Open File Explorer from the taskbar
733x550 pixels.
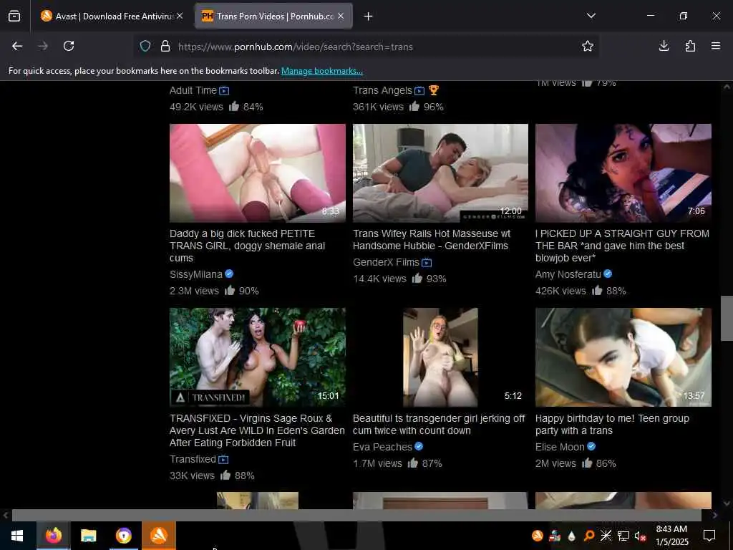[x=88, y=536]
